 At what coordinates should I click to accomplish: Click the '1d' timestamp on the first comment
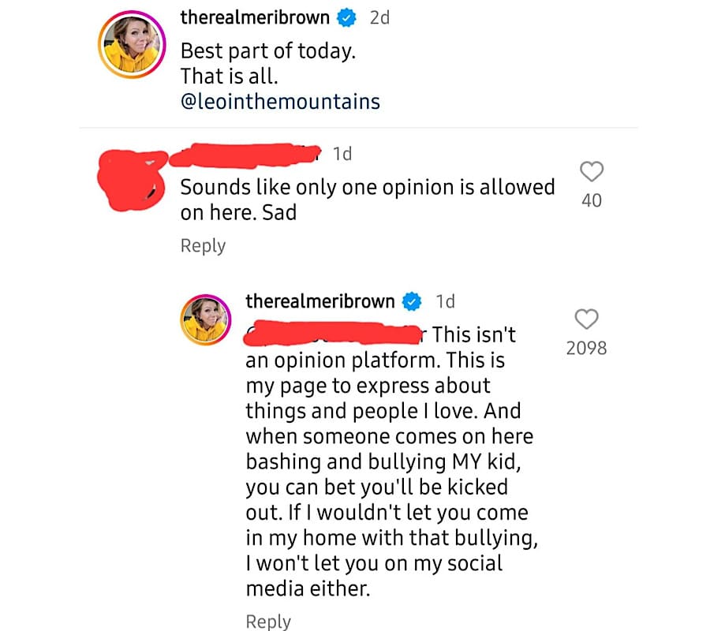coord(342,154)
